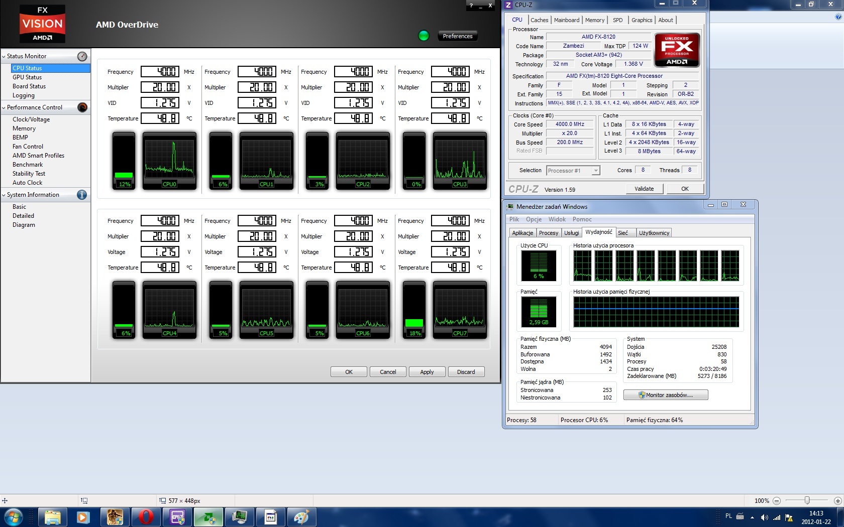
Task: Open the Widok menu in Task Manager
Action: coord(557,219)
